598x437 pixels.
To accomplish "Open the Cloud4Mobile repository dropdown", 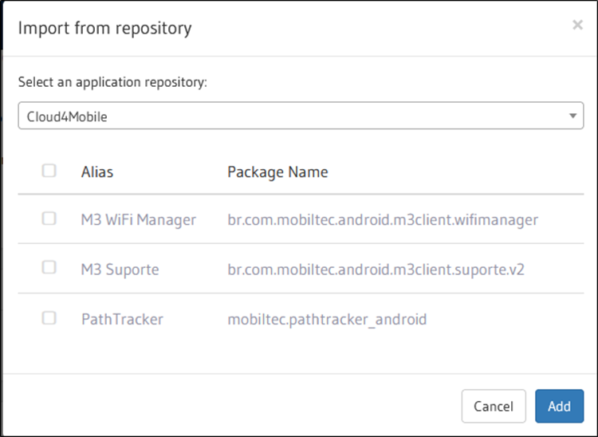I will tap(301, 116).
